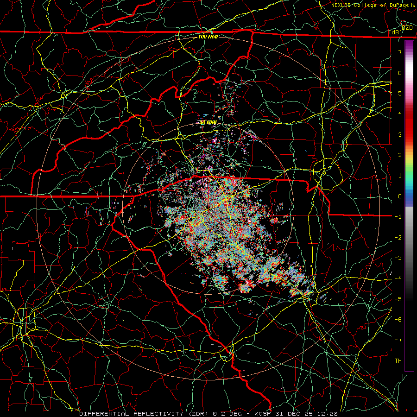Click the 0.2 DEG elevation text in the footer
The height and width of the screenshot is (417, 417).
click(227, 414)
